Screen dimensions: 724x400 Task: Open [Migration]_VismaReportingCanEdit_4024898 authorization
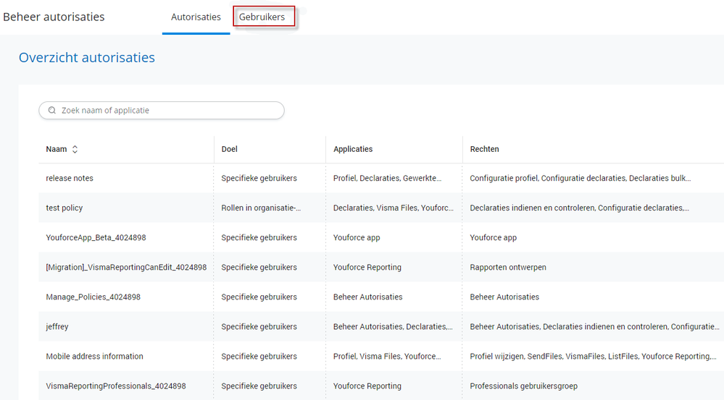[x=126, y=267]
